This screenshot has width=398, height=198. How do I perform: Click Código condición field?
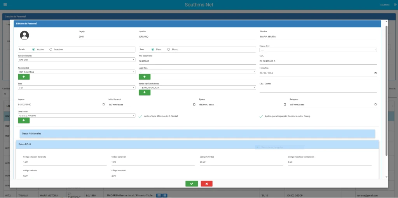153,162
